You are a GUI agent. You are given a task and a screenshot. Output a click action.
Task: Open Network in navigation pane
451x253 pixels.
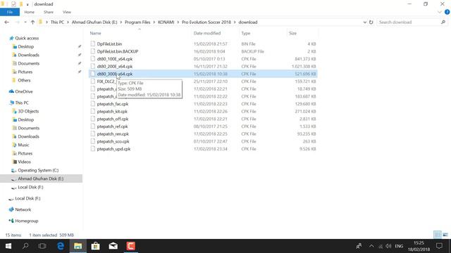coord(23,209)
